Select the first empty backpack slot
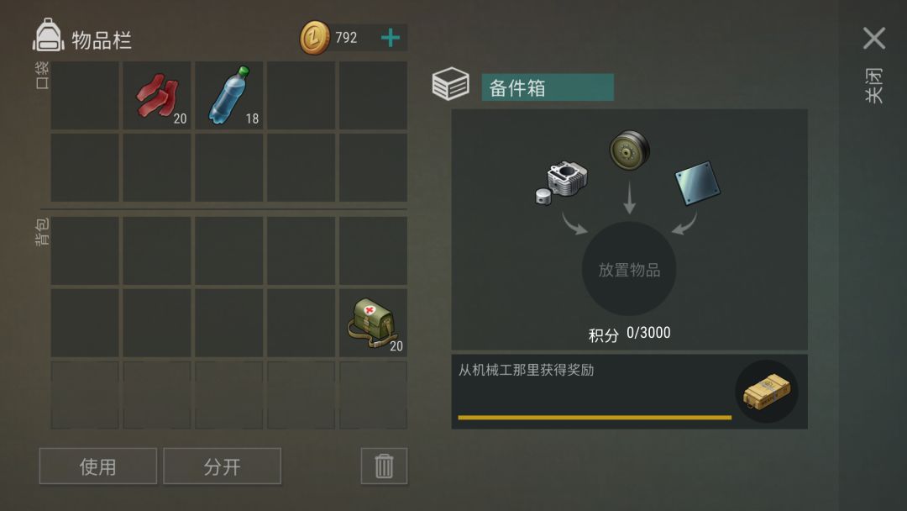Image resolution: width=907 pixels, height=511 pixels. (x=85, y=250)
